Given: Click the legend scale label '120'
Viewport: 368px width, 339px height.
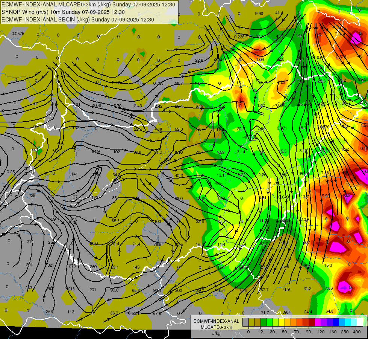Looking at the screenshot, I should pos(321,332).
